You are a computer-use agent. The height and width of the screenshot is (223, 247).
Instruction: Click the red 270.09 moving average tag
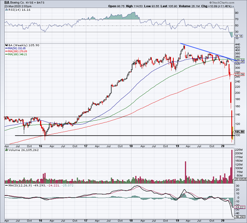coord(238,74)
